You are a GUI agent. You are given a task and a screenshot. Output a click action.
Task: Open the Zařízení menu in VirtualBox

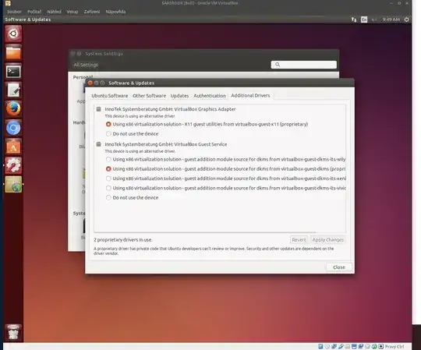pyautogui.click(x=91, y=12)
